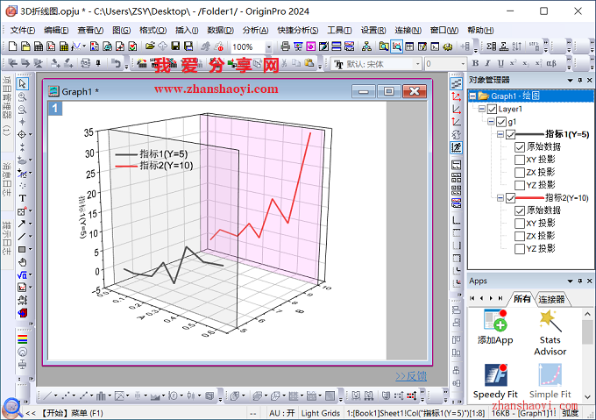Click the Save Project icon
This screenshot has height=420, width=596.
click(175, 46)
